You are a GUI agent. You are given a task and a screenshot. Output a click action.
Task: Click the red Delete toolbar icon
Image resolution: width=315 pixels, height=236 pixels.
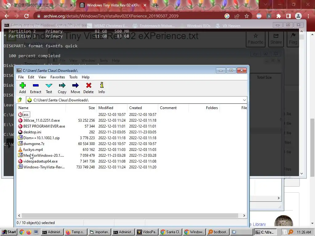click(x=88, y=88)
